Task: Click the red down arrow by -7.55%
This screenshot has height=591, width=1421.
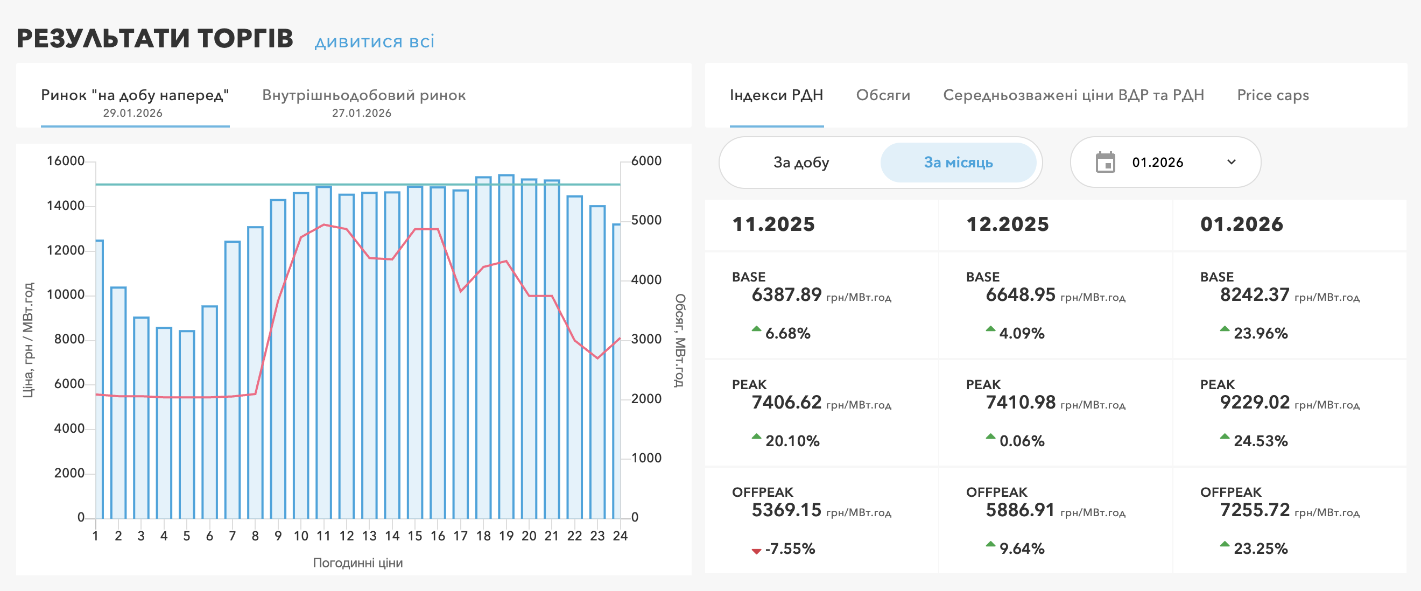Action: [756, 551]
